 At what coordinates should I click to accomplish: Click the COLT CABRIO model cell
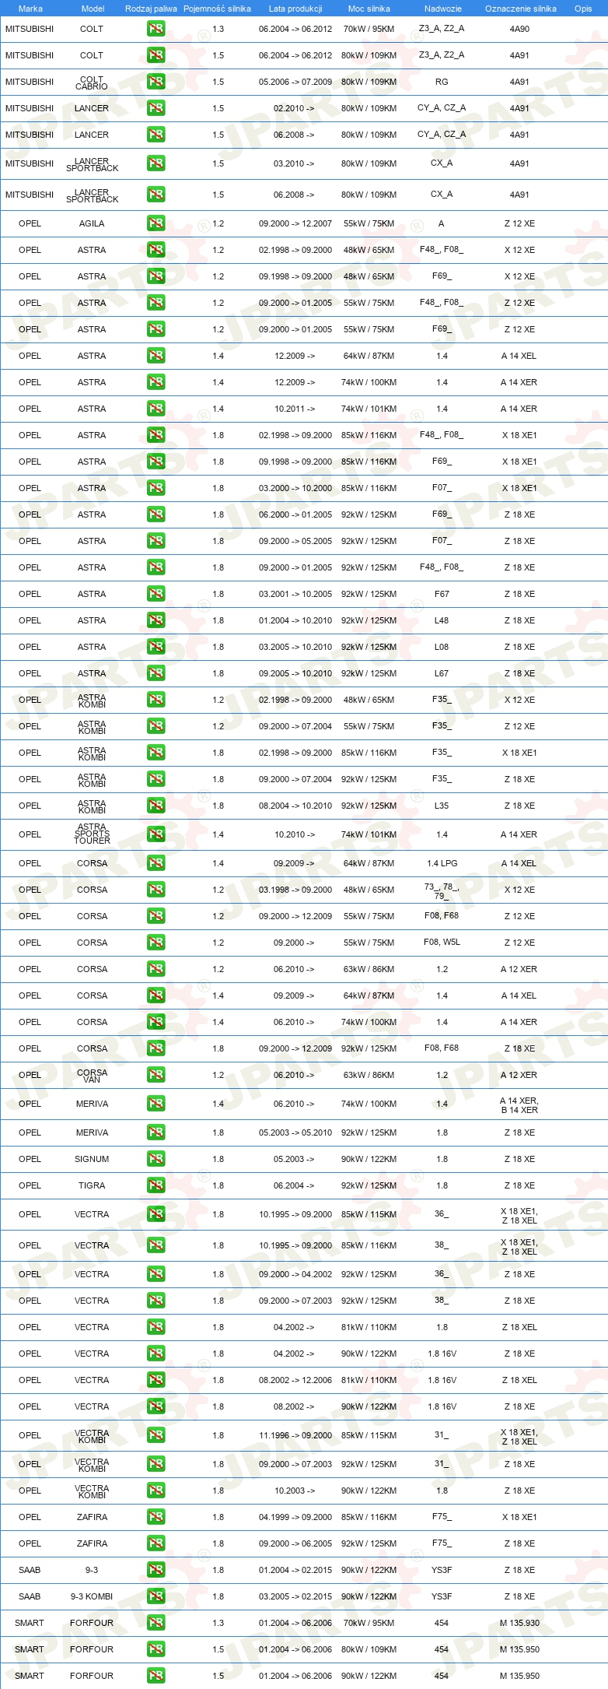pyautogui.click(x=92, y=83)
